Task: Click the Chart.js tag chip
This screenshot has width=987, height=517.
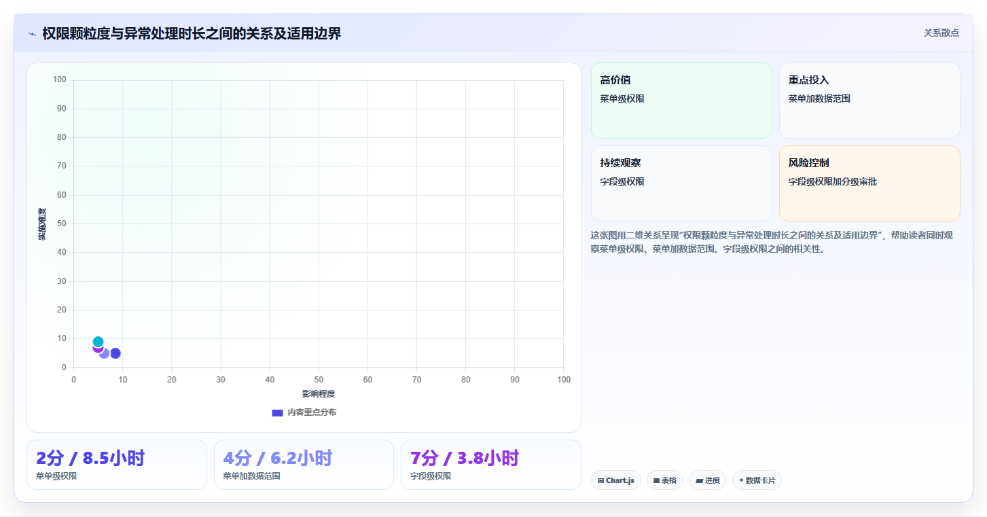Action: pyautogui.click(x=616, y=480)
